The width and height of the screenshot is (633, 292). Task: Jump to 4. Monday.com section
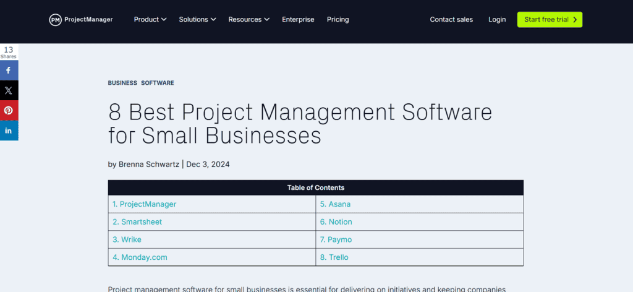(140, 257)
